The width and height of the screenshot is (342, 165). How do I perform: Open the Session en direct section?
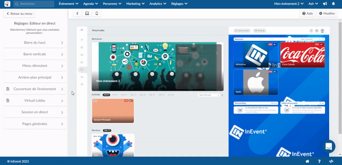click(35, 112)
